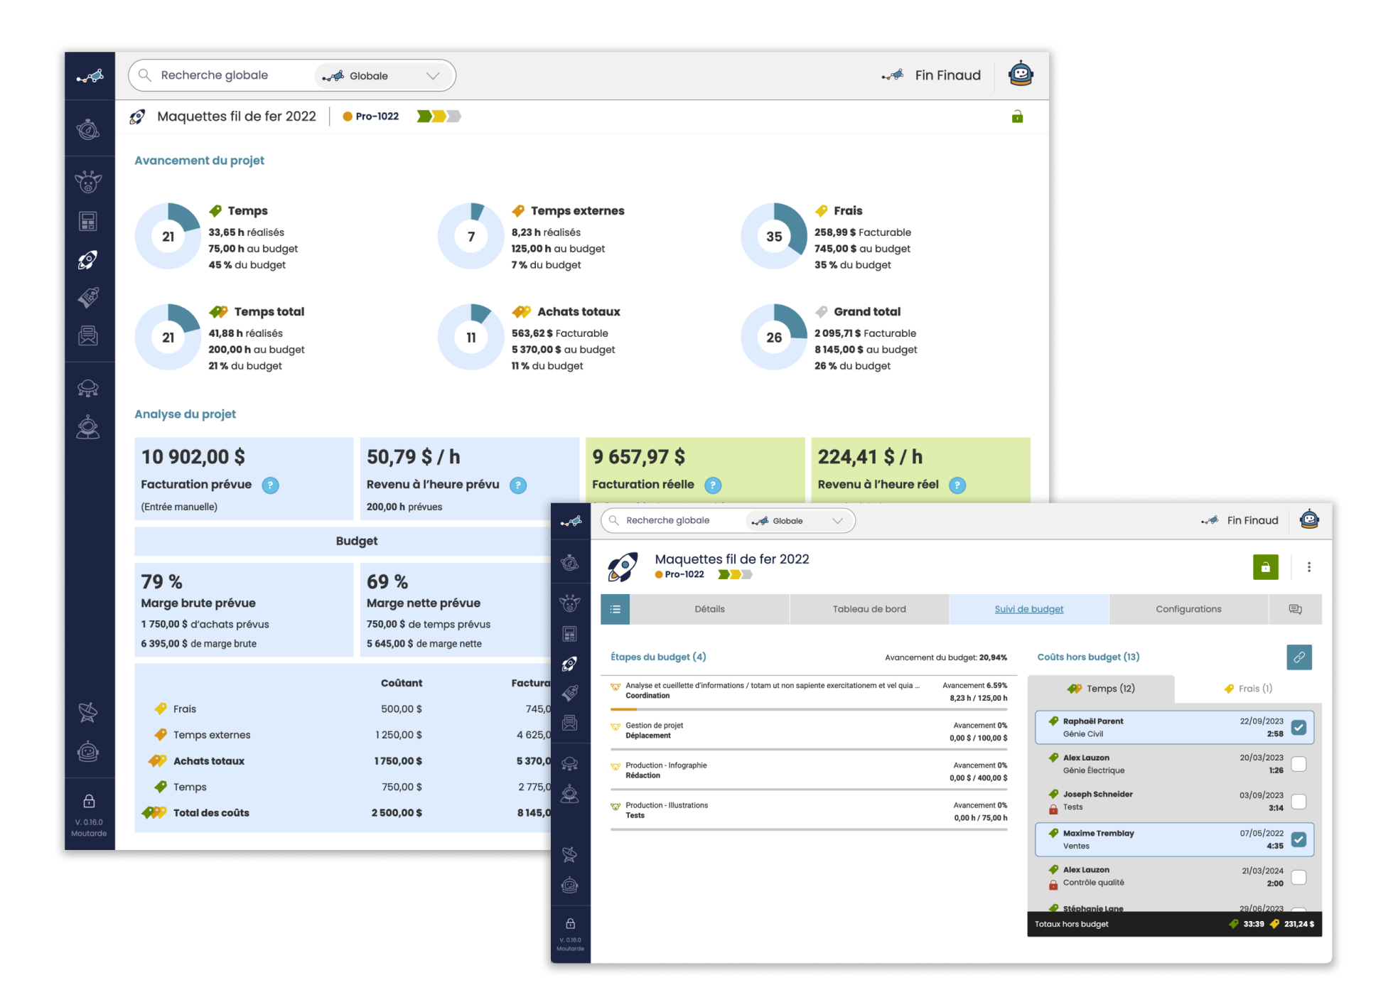Image resolution: width=1393 pixels, height=990 pixels.
Task: Click the link icon beside Coûts hors budget
Action: (x=1299, y=657)
